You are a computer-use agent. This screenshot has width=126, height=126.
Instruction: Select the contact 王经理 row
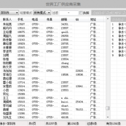click(x=52, y=32)
